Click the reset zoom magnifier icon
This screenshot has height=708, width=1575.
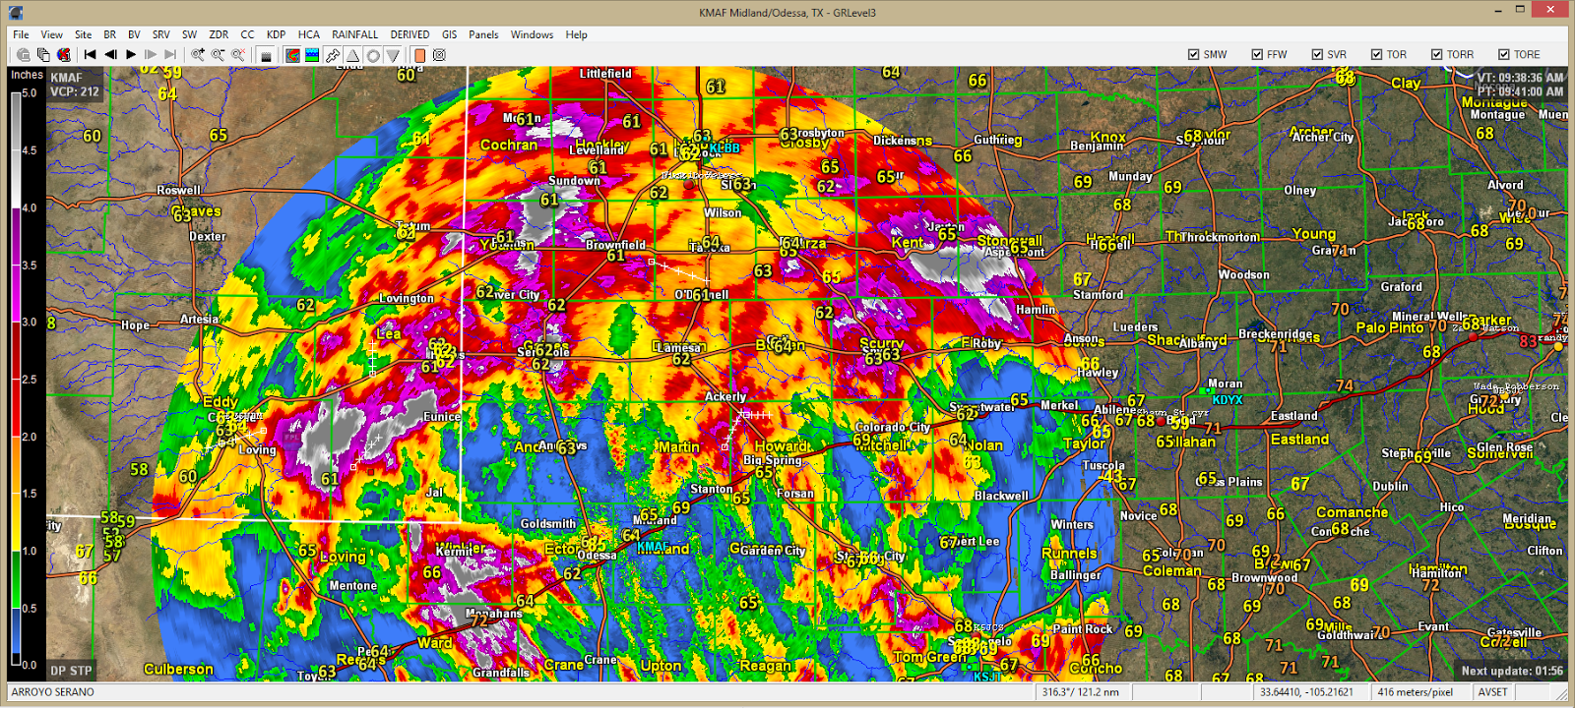(x=238, y=55)
